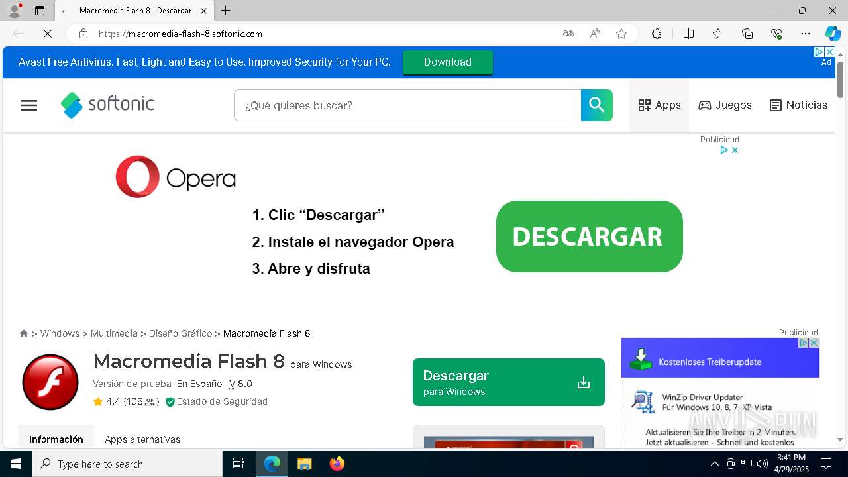The image size is (848, 477).
Task: Close the Avast ad banner
Action: pos(829,52)
